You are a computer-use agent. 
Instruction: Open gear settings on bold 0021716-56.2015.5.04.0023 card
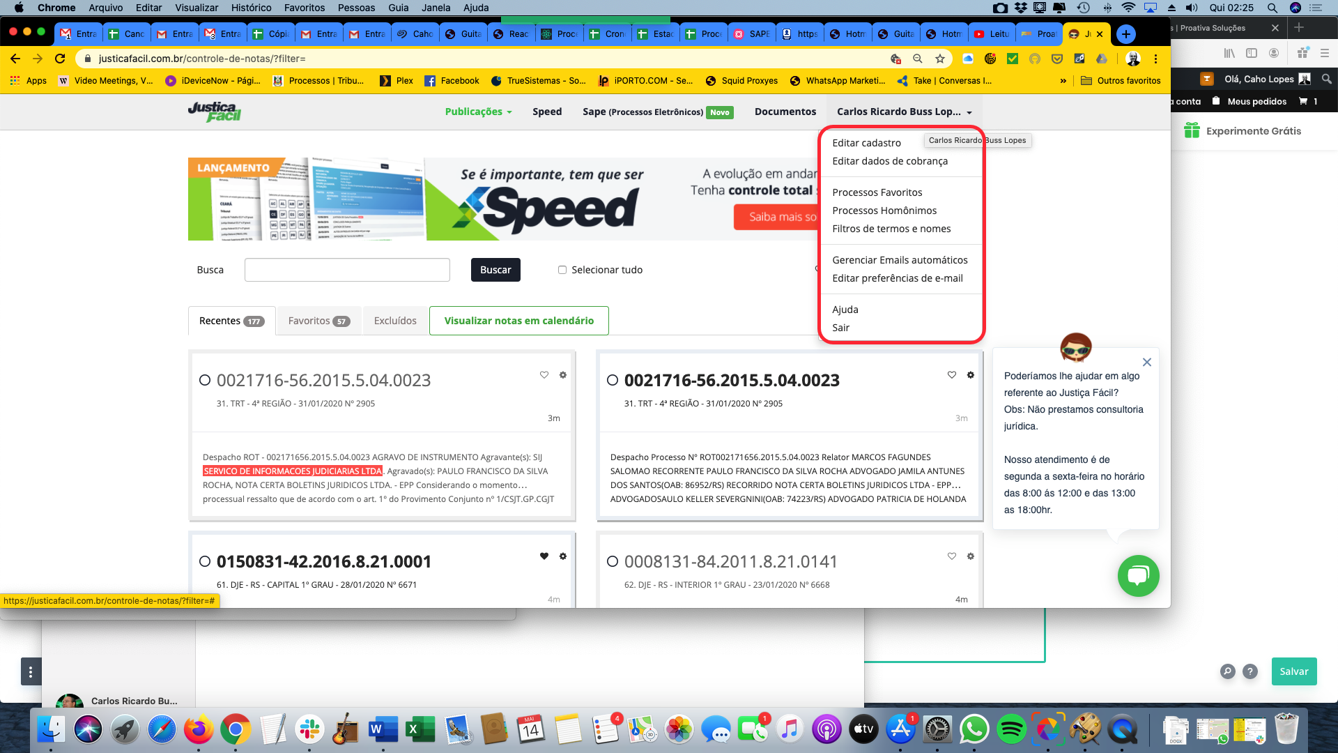click(971, 375)
